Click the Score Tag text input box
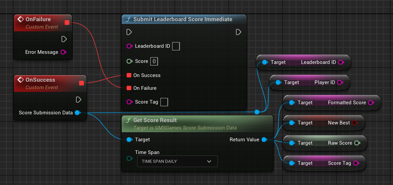Screen dimensions: 393x185 pos(164,102)
